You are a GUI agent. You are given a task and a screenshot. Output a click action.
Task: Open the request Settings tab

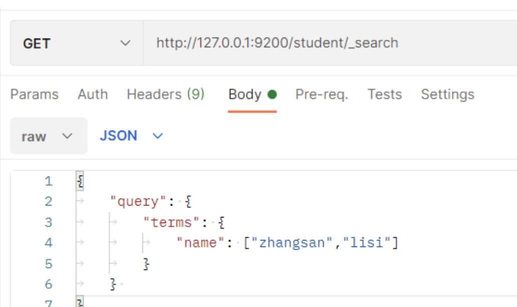(447, 94)
